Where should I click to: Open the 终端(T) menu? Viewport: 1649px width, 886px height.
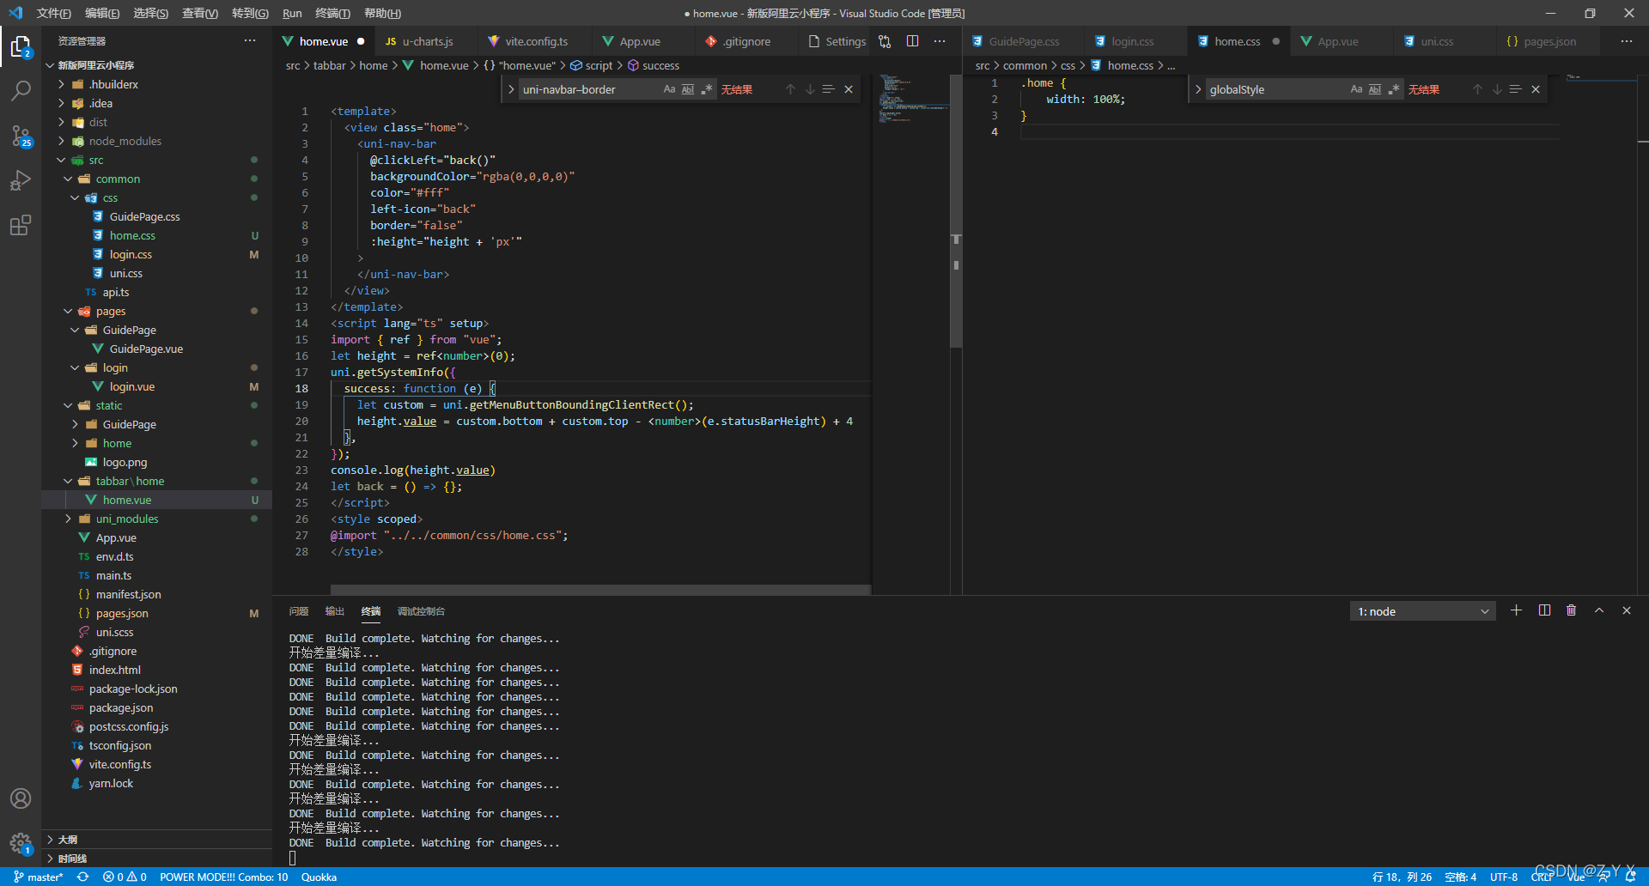(x=332, y=13)
